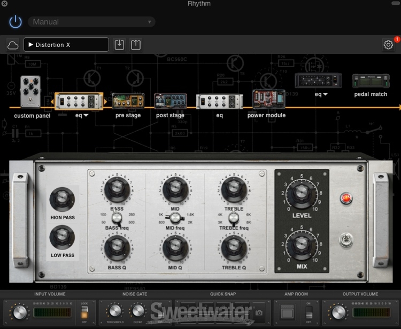Screen dimensions: 401x329
Task: Click the Noise Gate Threshold knob
Action: coord(115,311)
